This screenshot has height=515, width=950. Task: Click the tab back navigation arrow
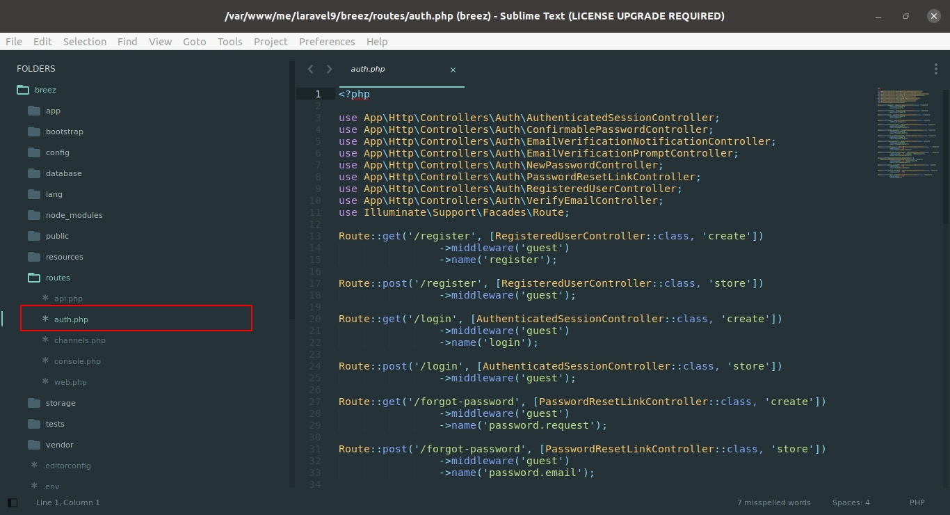tap(310, 69)
